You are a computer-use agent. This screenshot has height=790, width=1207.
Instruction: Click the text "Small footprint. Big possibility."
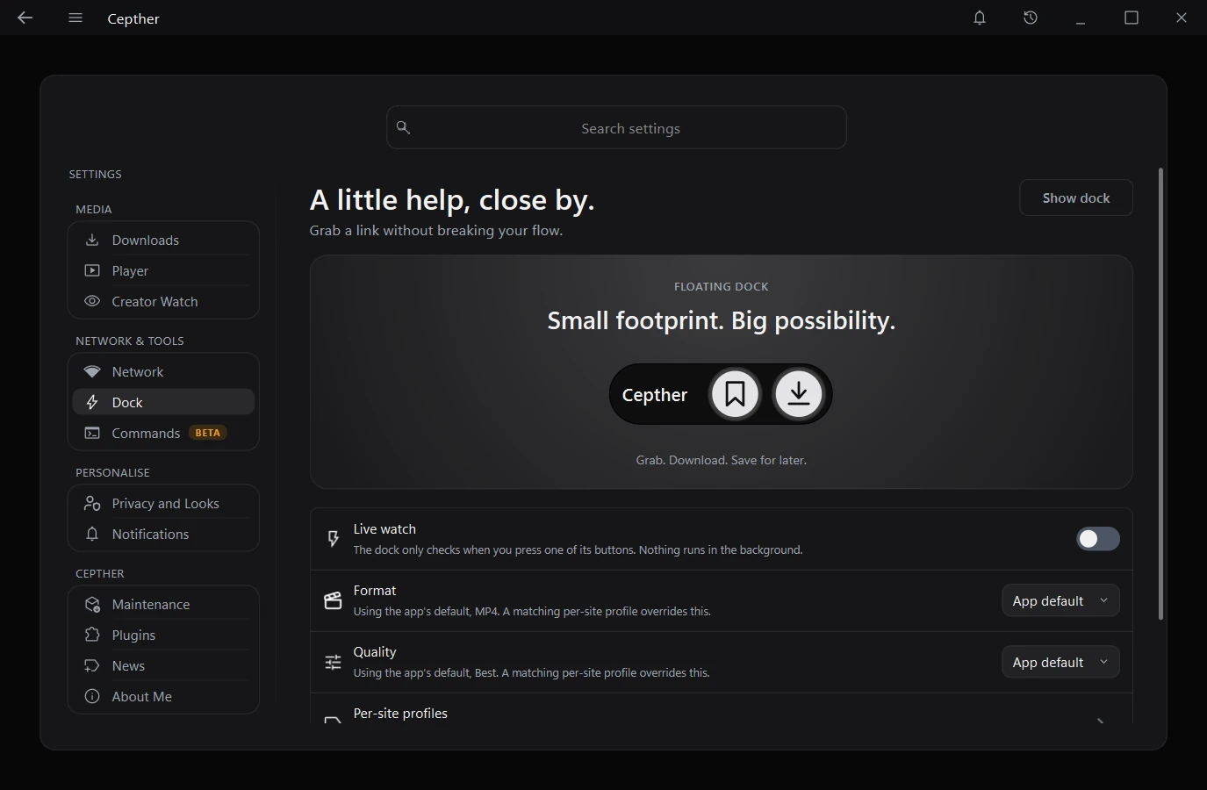[722, 320]
